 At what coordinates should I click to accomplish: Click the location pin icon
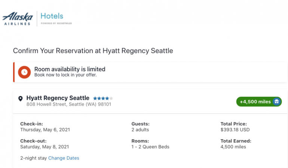click(21, 99)
